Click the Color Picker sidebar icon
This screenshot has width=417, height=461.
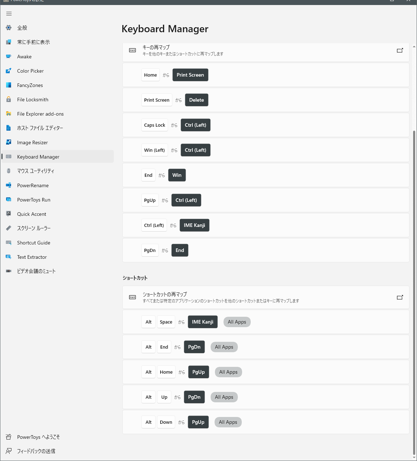[9, 71]
